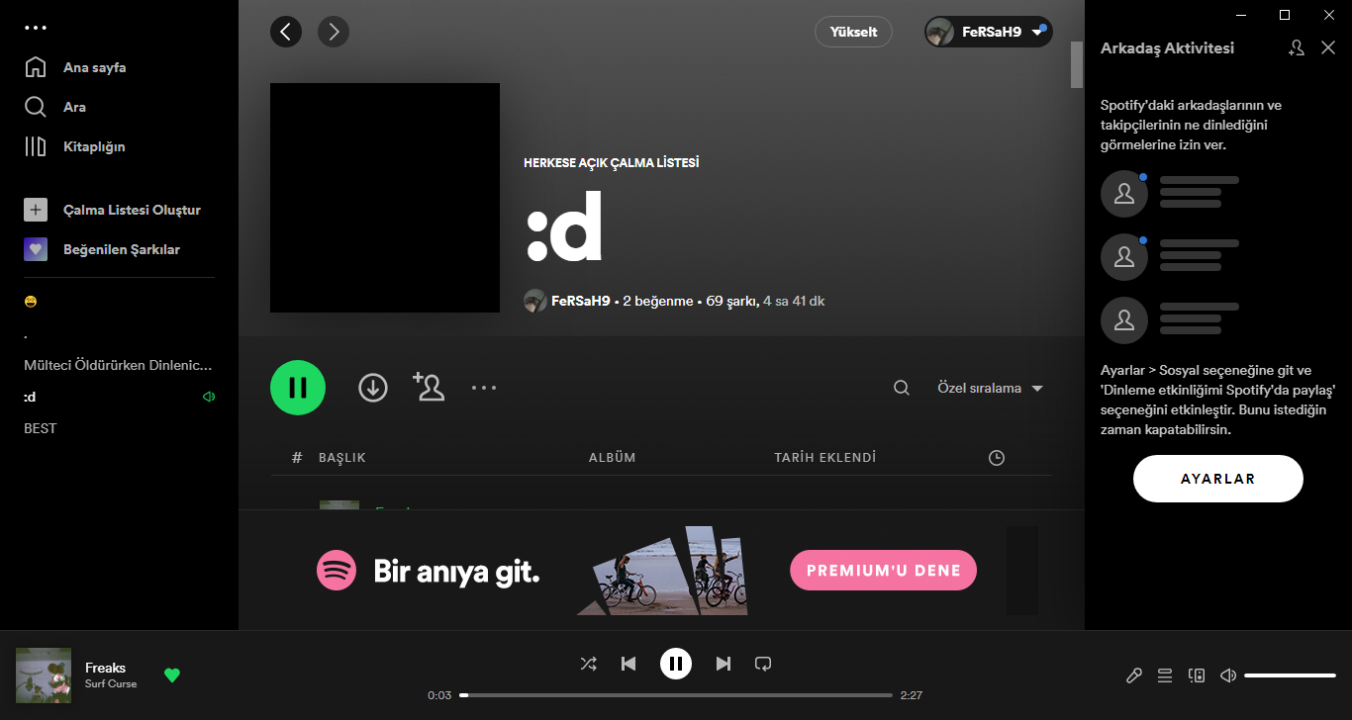This screenshot has width=1352, height=720.
Task: Click the PREMIUM'U DENE button
Action: [883, 571]
